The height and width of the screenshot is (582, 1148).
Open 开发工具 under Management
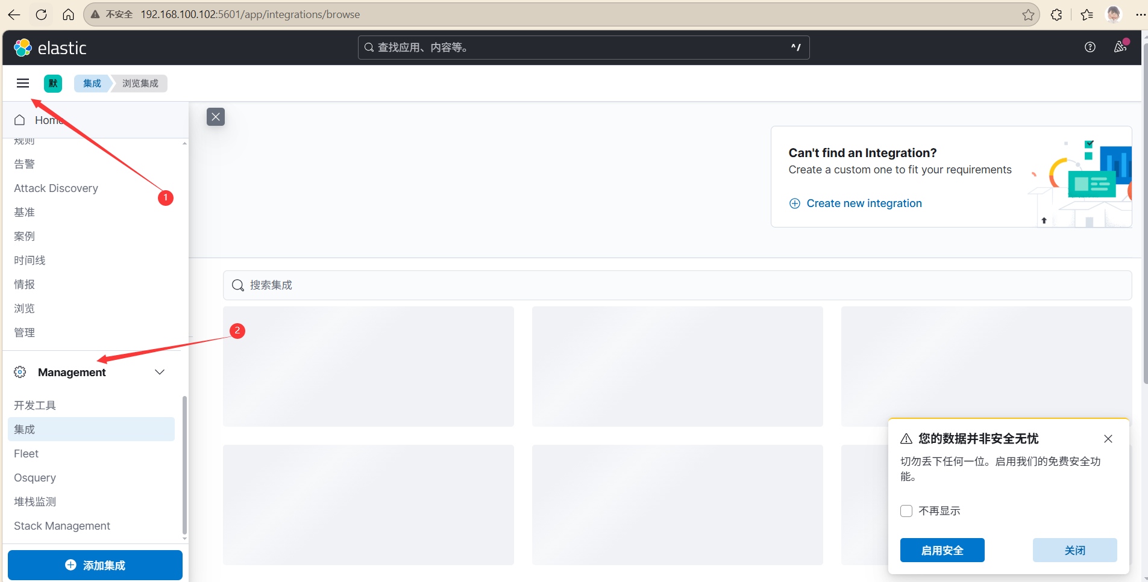point(35,405)
